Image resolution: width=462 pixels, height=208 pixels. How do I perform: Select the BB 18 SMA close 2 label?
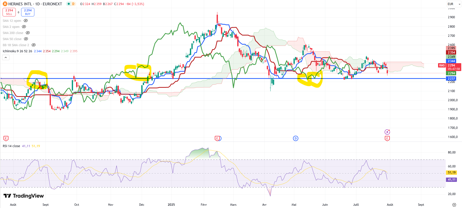click(x=16, y=45)
